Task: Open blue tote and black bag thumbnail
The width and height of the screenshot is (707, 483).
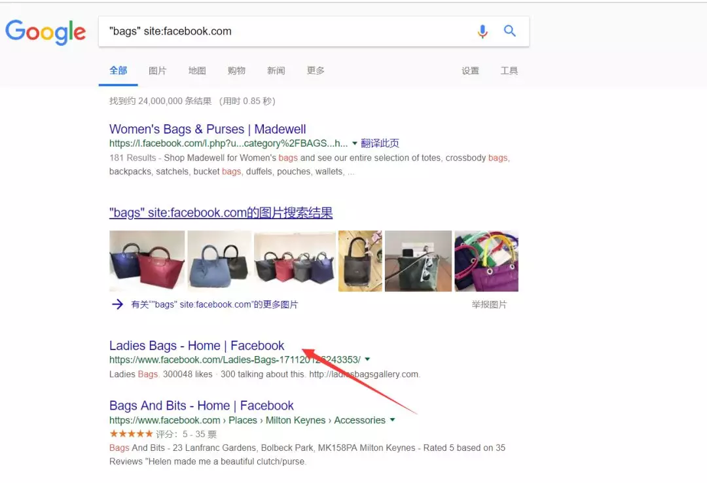Action: click(x=219, y=260)
